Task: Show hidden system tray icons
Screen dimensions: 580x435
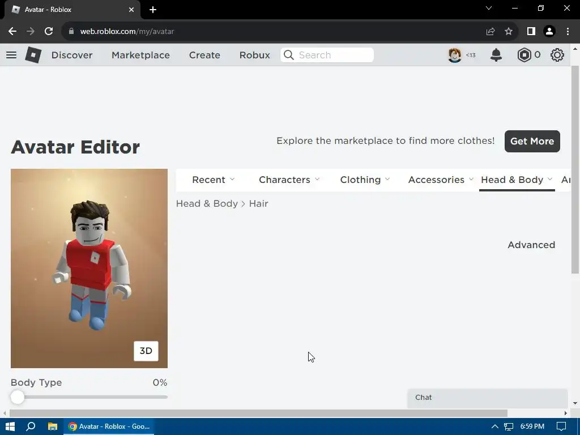Action: pos(494,427)
